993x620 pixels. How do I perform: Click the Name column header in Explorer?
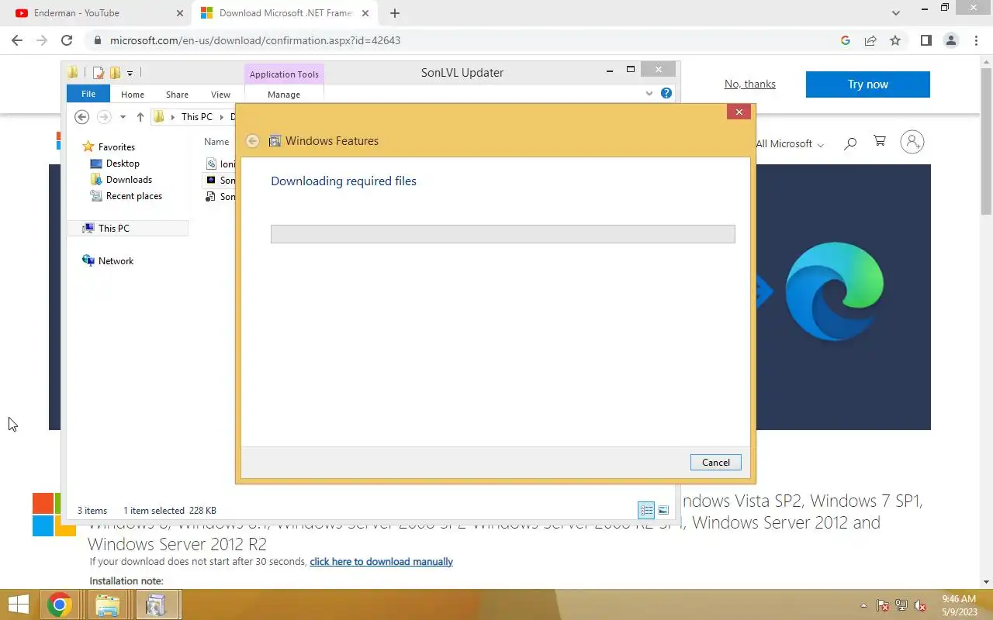pos(216,142)
